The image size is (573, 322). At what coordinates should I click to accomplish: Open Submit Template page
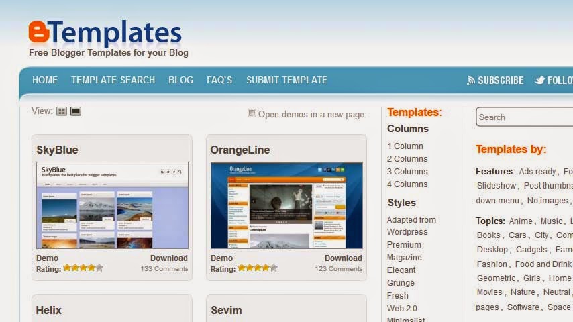point(286,80)
